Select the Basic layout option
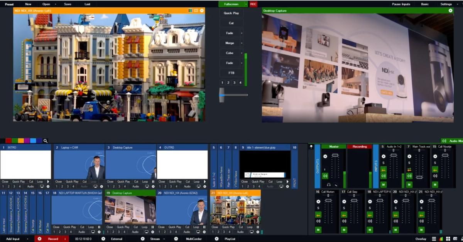 pos(425,4)
